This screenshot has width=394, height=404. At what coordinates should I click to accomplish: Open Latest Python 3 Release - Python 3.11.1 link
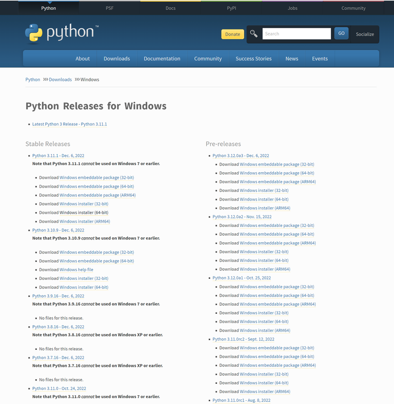coord(69,124)
